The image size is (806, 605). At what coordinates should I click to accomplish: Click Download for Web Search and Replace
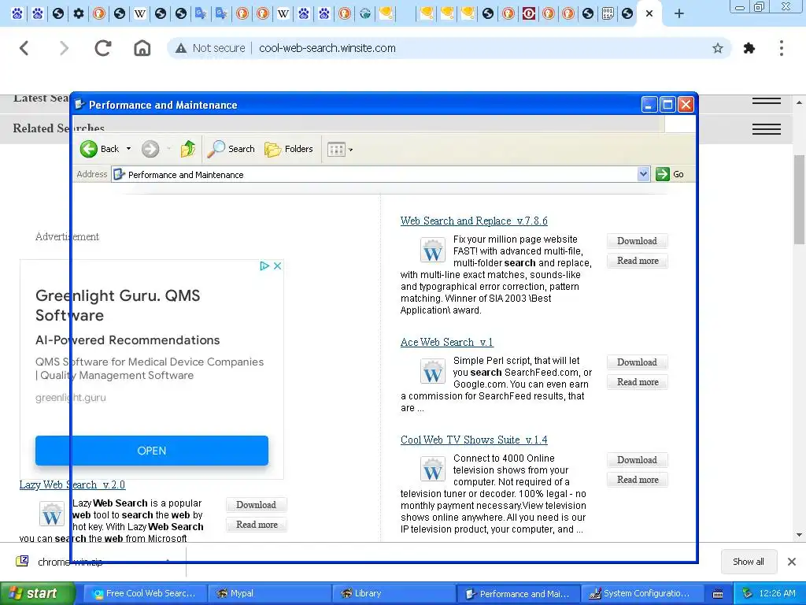tap(637, 241)
